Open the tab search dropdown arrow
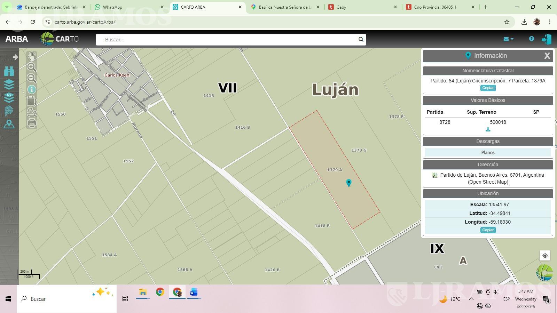This screenshot has width=557, height=313. click(x=7, y=7)
